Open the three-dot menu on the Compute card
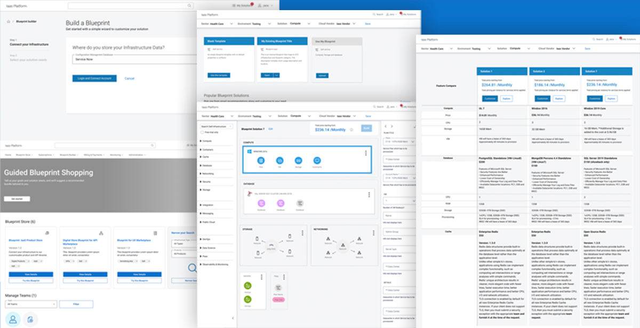Image resolution: width=640 pixels, height=328 pixels. pyautogui.click(x=366, y=153)
